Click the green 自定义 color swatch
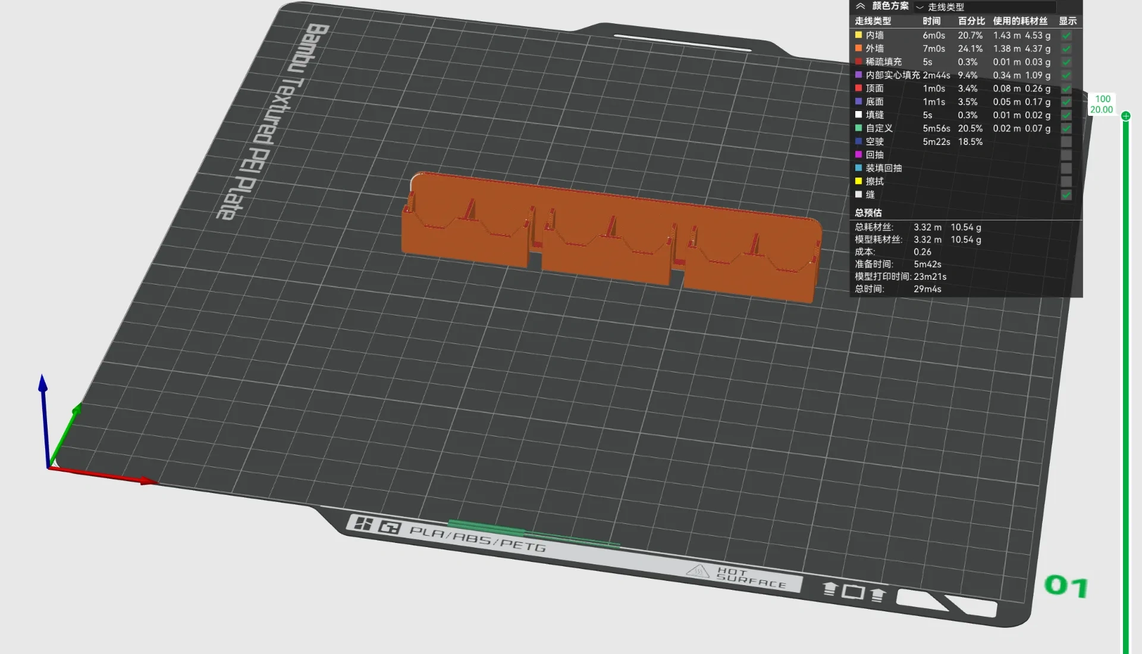Screen dimensions: 1142x654 [858, 128]
